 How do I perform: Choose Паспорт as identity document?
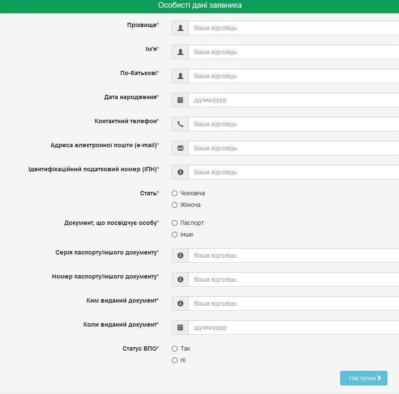tap(174, 223)
